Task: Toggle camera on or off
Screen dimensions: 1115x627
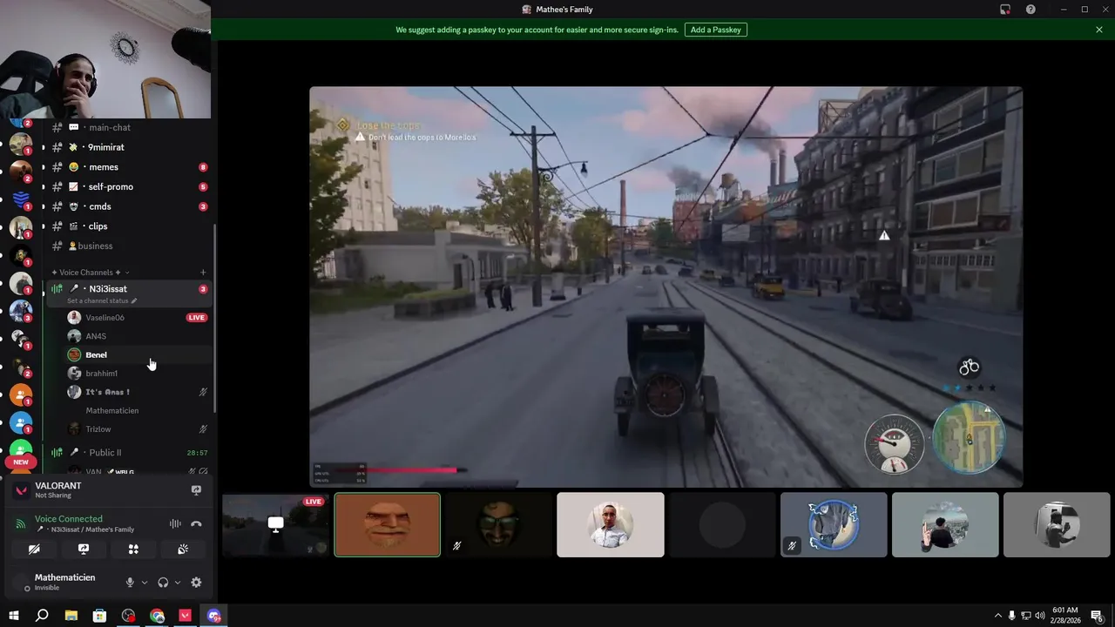Action: (34, 549)
